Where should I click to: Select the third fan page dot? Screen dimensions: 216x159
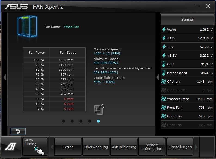[x=81, y=121]
